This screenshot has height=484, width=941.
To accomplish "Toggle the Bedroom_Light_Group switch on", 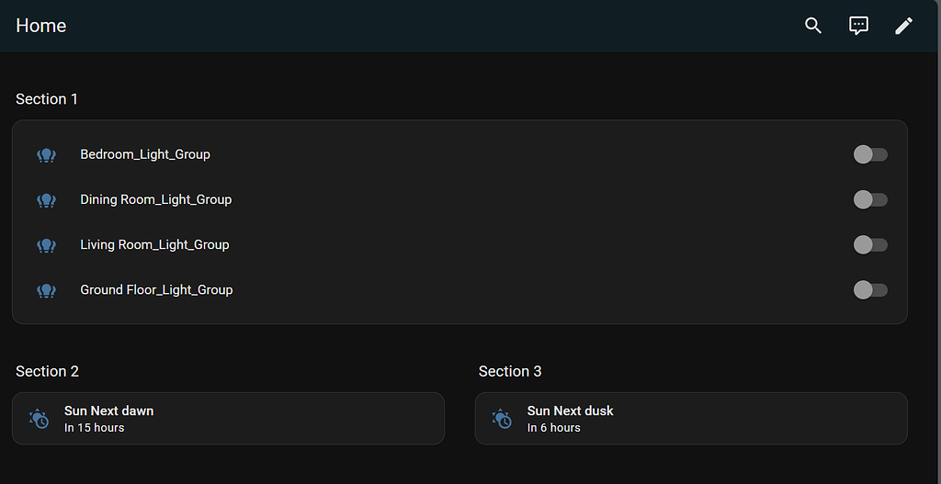I will [x=869, y=154].
